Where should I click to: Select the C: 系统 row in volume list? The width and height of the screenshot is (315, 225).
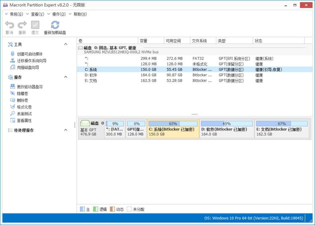[195, 69]
